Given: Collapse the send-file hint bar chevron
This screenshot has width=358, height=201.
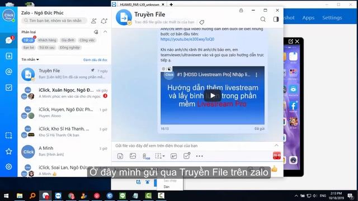Looking at the screenshot, I should 276,145.
